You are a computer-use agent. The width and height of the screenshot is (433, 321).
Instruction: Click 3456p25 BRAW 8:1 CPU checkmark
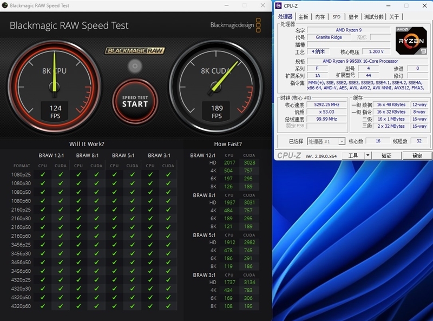78,245
